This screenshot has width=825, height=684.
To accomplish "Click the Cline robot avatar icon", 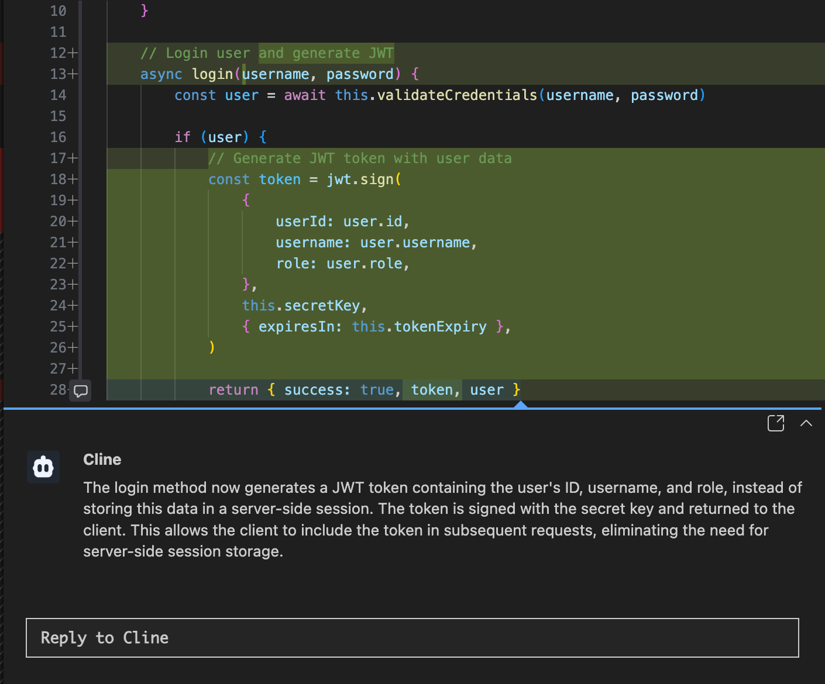I will click(x=43, y=467).
